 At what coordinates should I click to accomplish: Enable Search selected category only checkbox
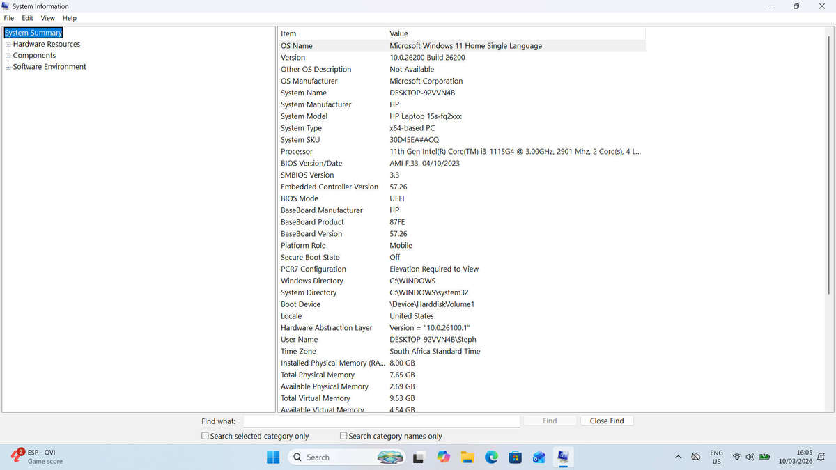205,436
